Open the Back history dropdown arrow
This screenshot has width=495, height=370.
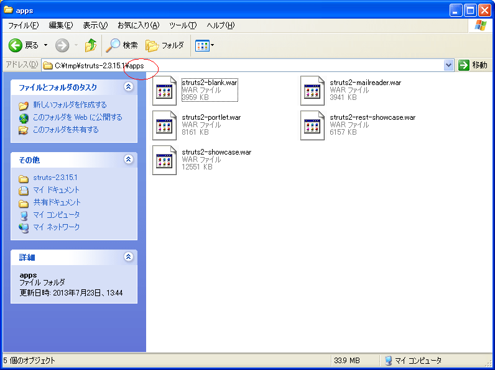(x=46, y=45)
